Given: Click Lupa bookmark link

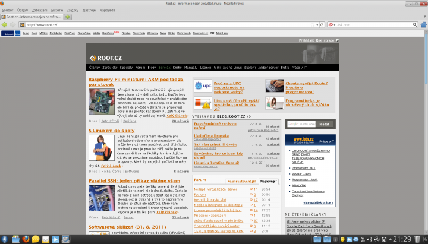Looking at the screenshot, I should click(x=26, y=33).
